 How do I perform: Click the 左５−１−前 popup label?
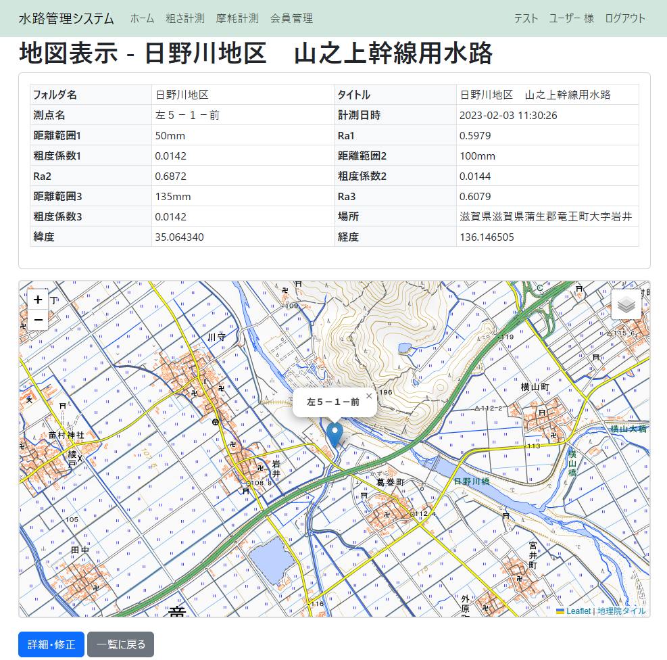(334, 402)
